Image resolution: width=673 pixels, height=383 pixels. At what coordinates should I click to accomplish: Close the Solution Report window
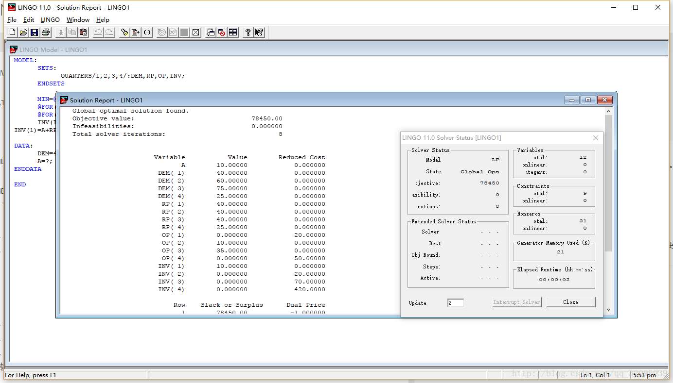click(604, 100)
